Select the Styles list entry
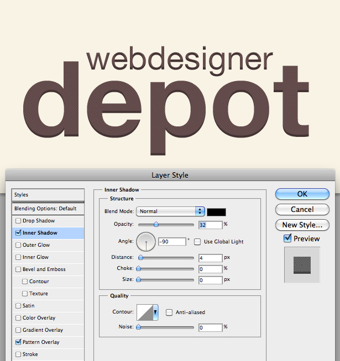The height and width of the screenshot is (361, 340). 48,195
